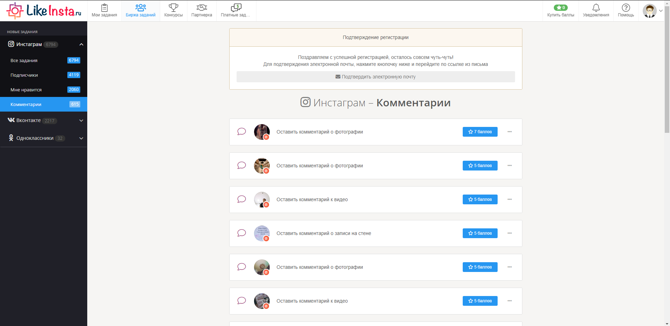
Task: Open the LikeInsta.ru logo home link
Action: [x=44, y=11]
